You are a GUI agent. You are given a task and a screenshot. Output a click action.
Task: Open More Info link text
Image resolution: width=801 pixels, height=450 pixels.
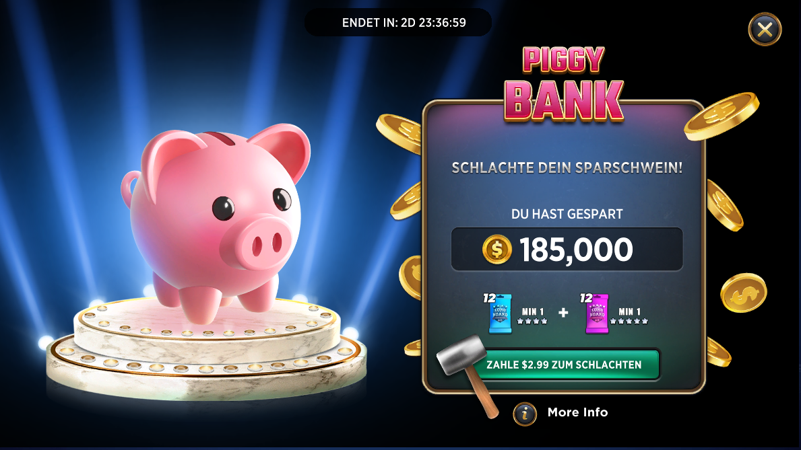578,412
